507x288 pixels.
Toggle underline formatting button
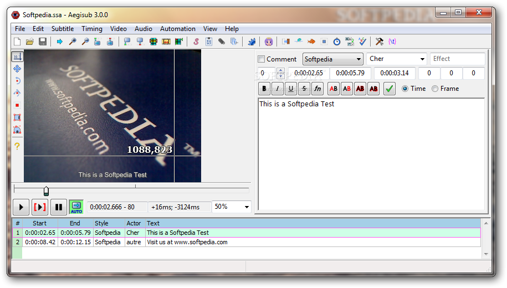pyautogui.click(x=291, y=89)
